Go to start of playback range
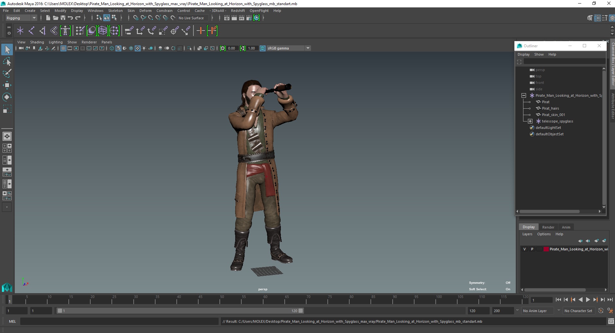Viewport: 615px width, 333px height. 558,300
